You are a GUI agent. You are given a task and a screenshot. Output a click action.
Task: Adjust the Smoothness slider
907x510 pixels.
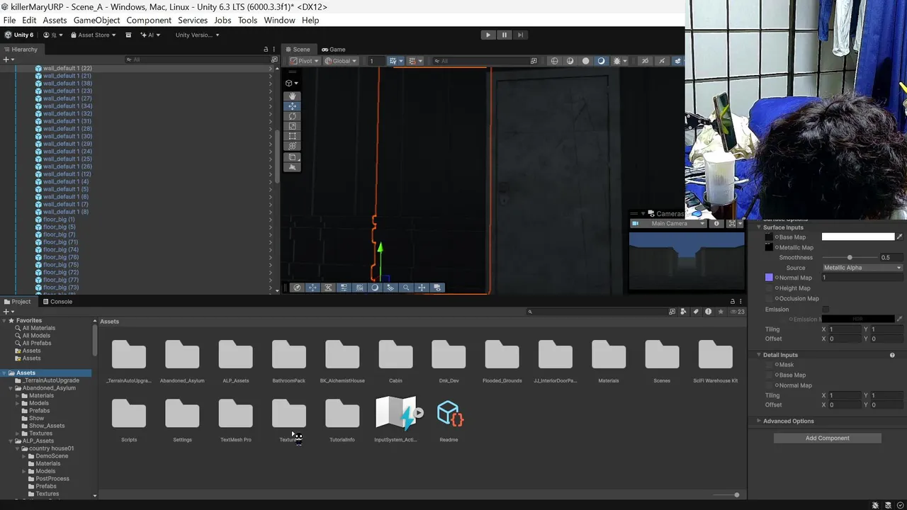coord(849,258)
